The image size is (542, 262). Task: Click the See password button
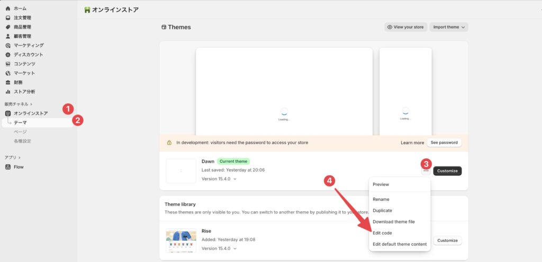(444, 143)
